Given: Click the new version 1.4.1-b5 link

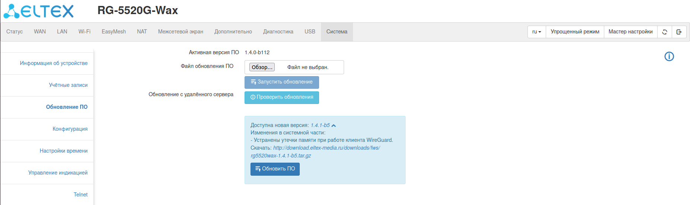Looking at the screenshot, I should click(320, 126).
